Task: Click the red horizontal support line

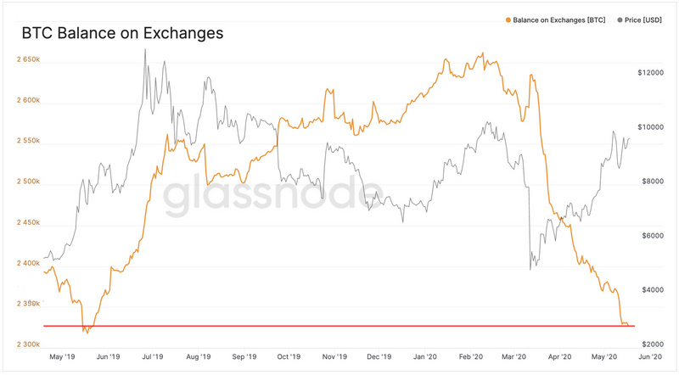Action: point(339,326)
